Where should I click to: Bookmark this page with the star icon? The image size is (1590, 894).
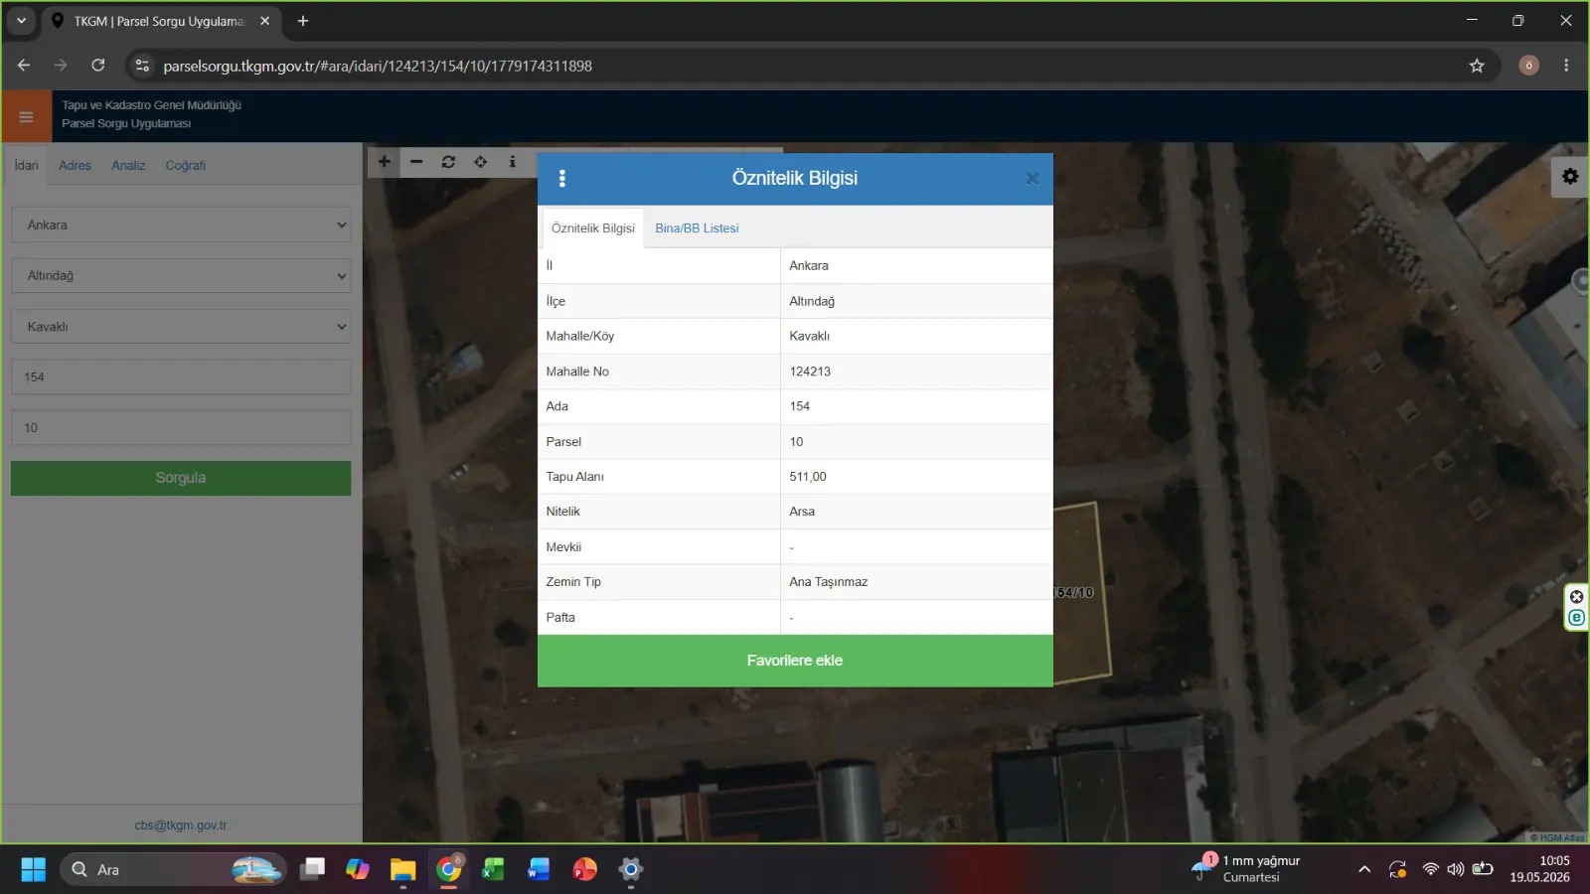pos(1477,66)
